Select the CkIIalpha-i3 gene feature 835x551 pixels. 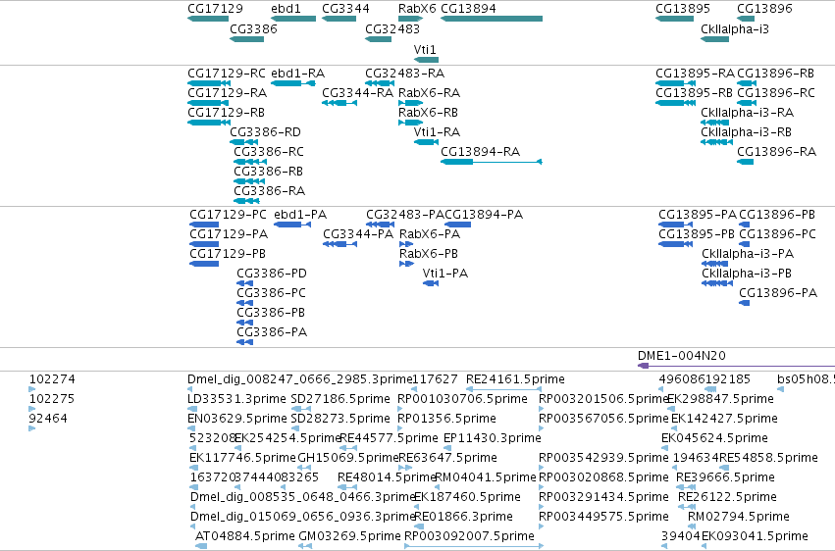pyautogui.click(x=714, y=39)
